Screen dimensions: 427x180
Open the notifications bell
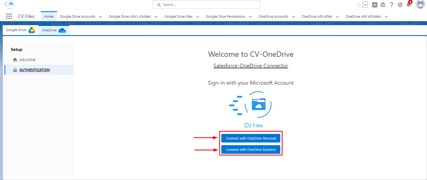(409, 5)
